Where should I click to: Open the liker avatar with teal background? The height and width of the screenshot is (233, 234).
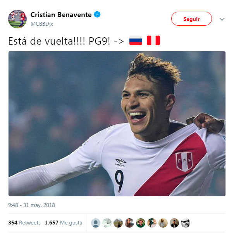coord(152,223)
